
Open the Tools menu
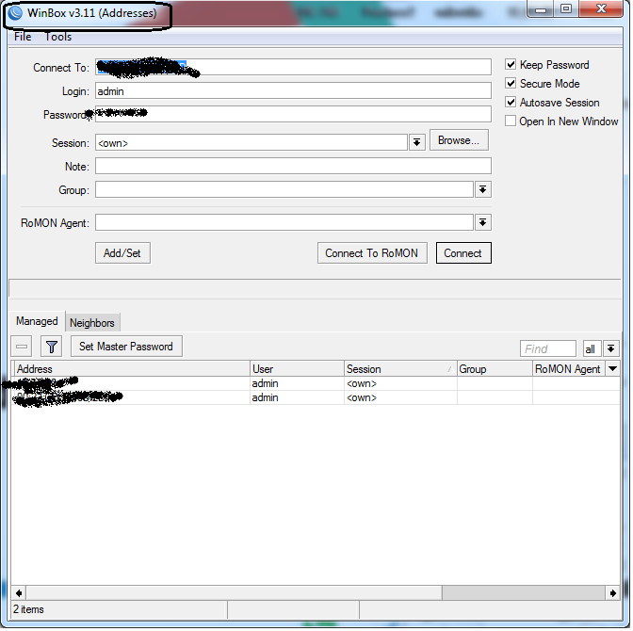(58, 37)
